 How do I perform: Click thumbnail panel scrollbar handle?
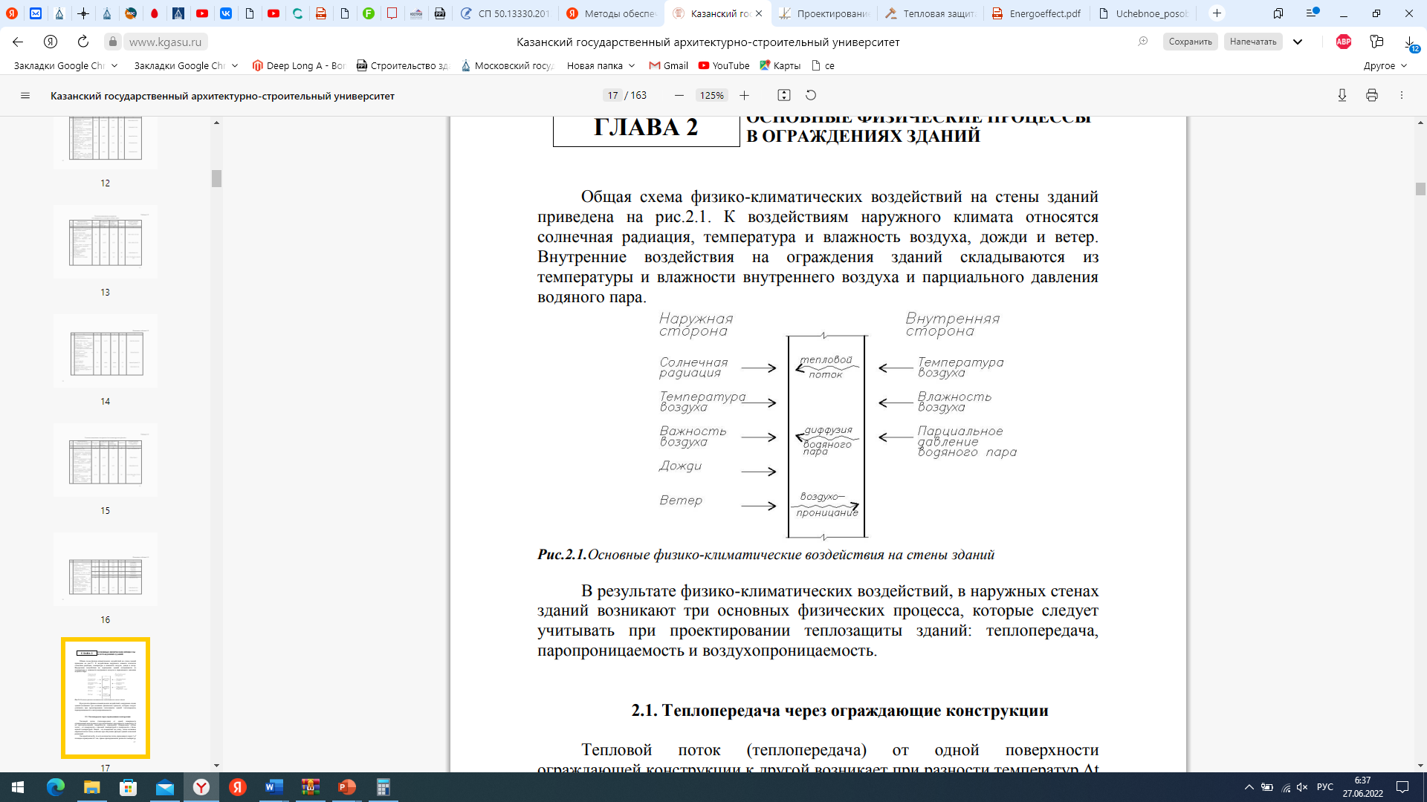[x=216, y=178]
